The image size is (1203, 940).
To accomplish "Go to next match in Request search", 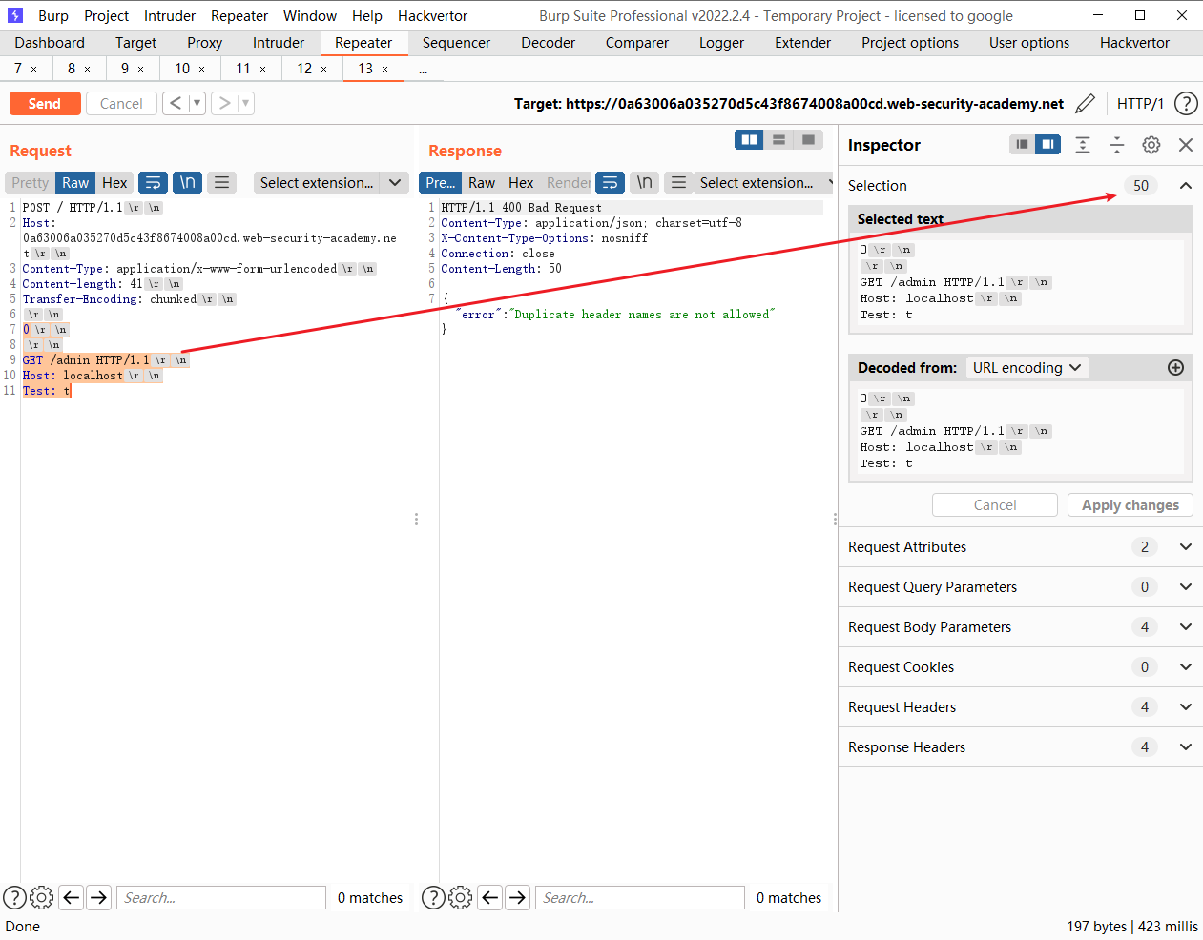I will (x=99, y=897).
